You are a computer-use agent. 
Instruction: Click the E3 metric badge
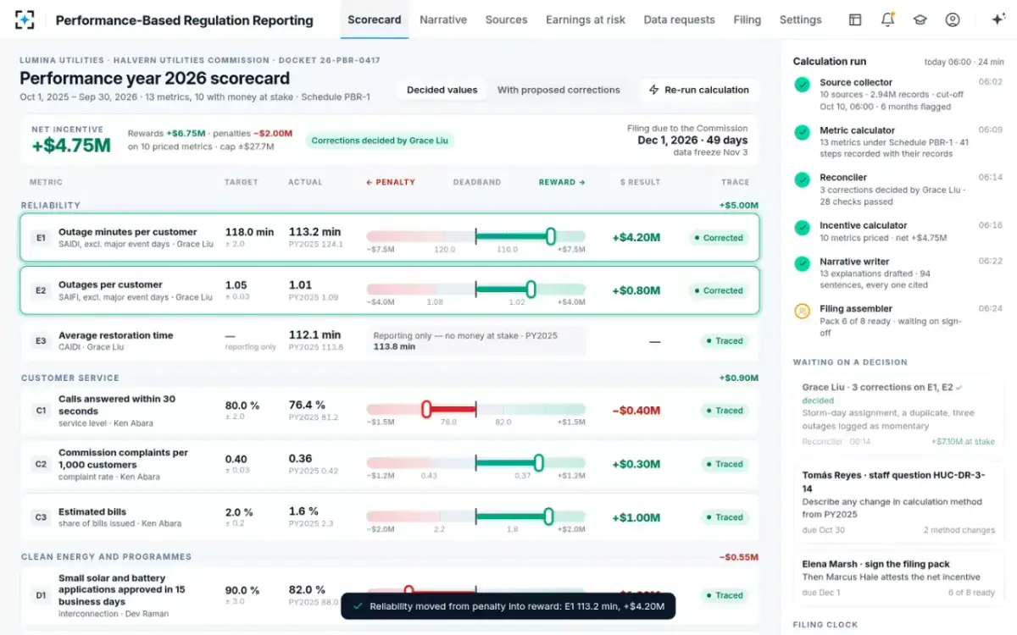pyautogui.click(x=41, y=341)
